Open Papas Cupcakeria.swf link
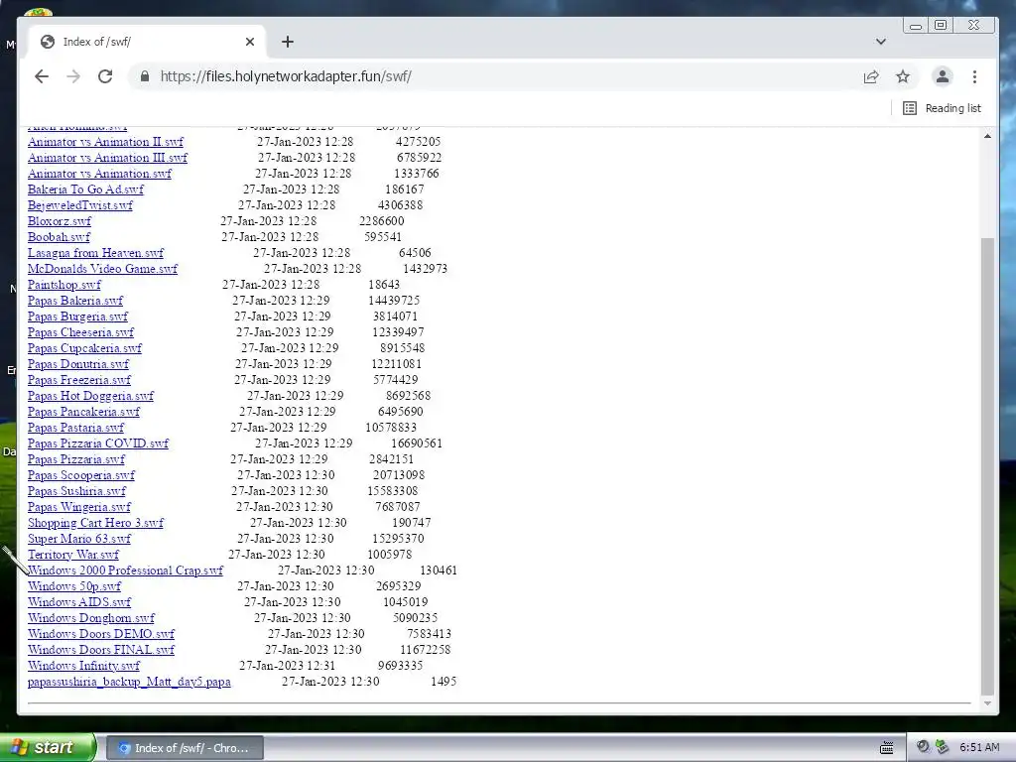Screen dimensions: 1016x762 [x=85, y=348]
